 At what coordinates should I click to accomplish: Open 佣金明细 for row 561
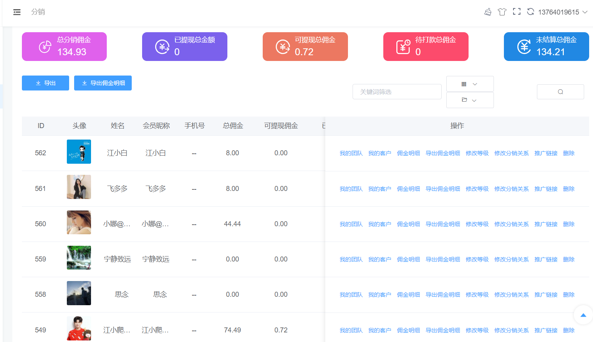click(x=408, y=189)
